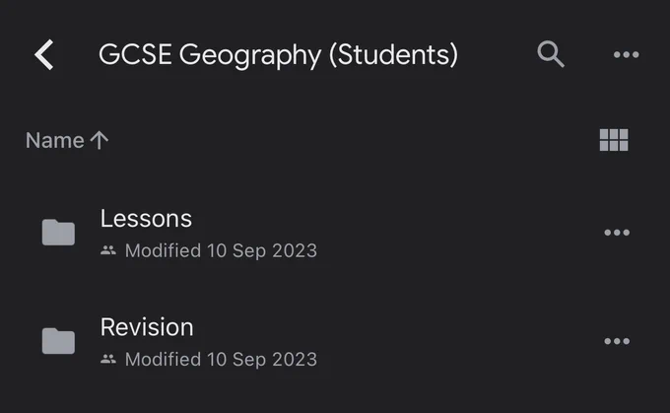This screenshot has width=670, height=413.
Task: Reverse sort order using the up arrow
Action: click(x=100, y=140)
